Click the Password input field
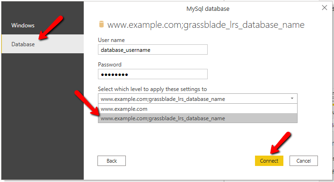Screen dimensions: 334x182 click(152, 74)
